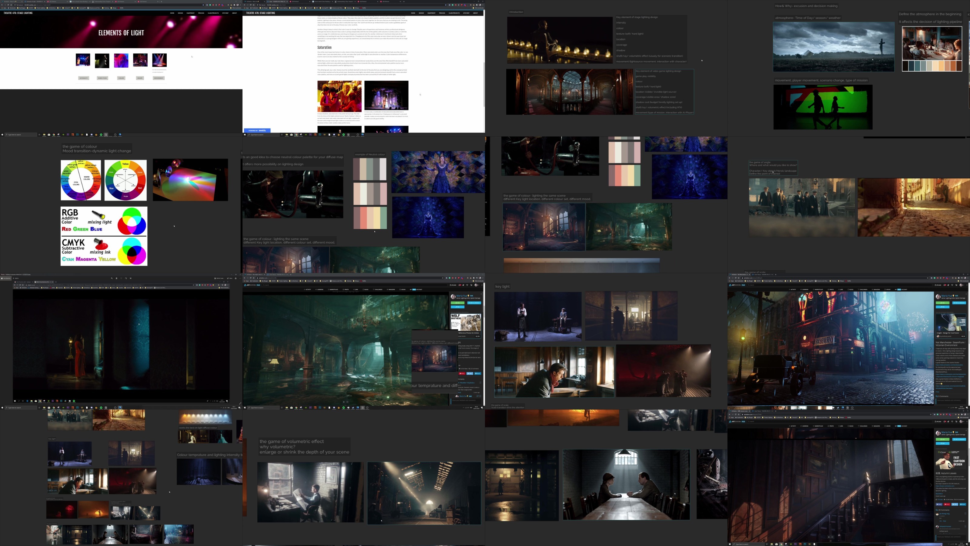970x546 pixels.
Task: Open CLASS PROJECTS on the Elements of Light page
Action: point(213,13)
